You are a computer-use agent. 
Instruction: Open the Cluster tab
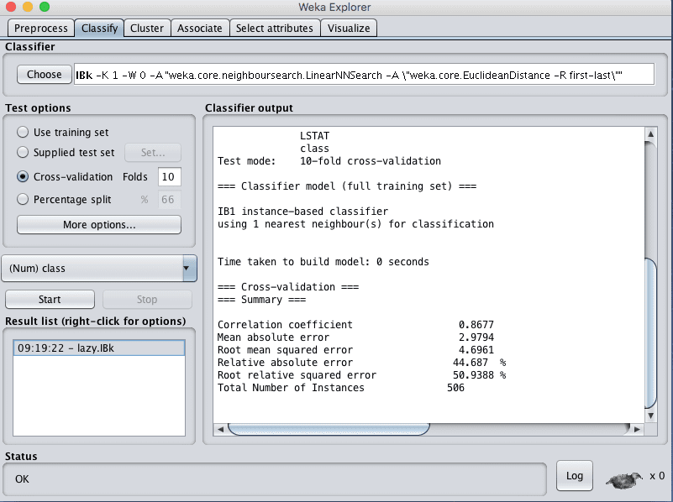147,29
